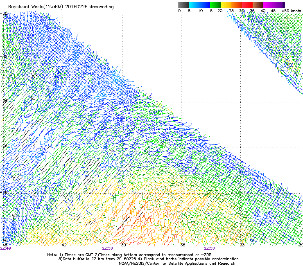303x266 pixels.
Task: Click the red 30-35 knots legend segment
Action: [x=247, y=5]
